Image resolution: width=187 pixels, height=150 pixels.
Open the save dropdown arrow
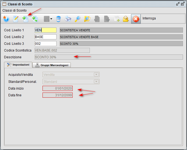pos(51,19)
